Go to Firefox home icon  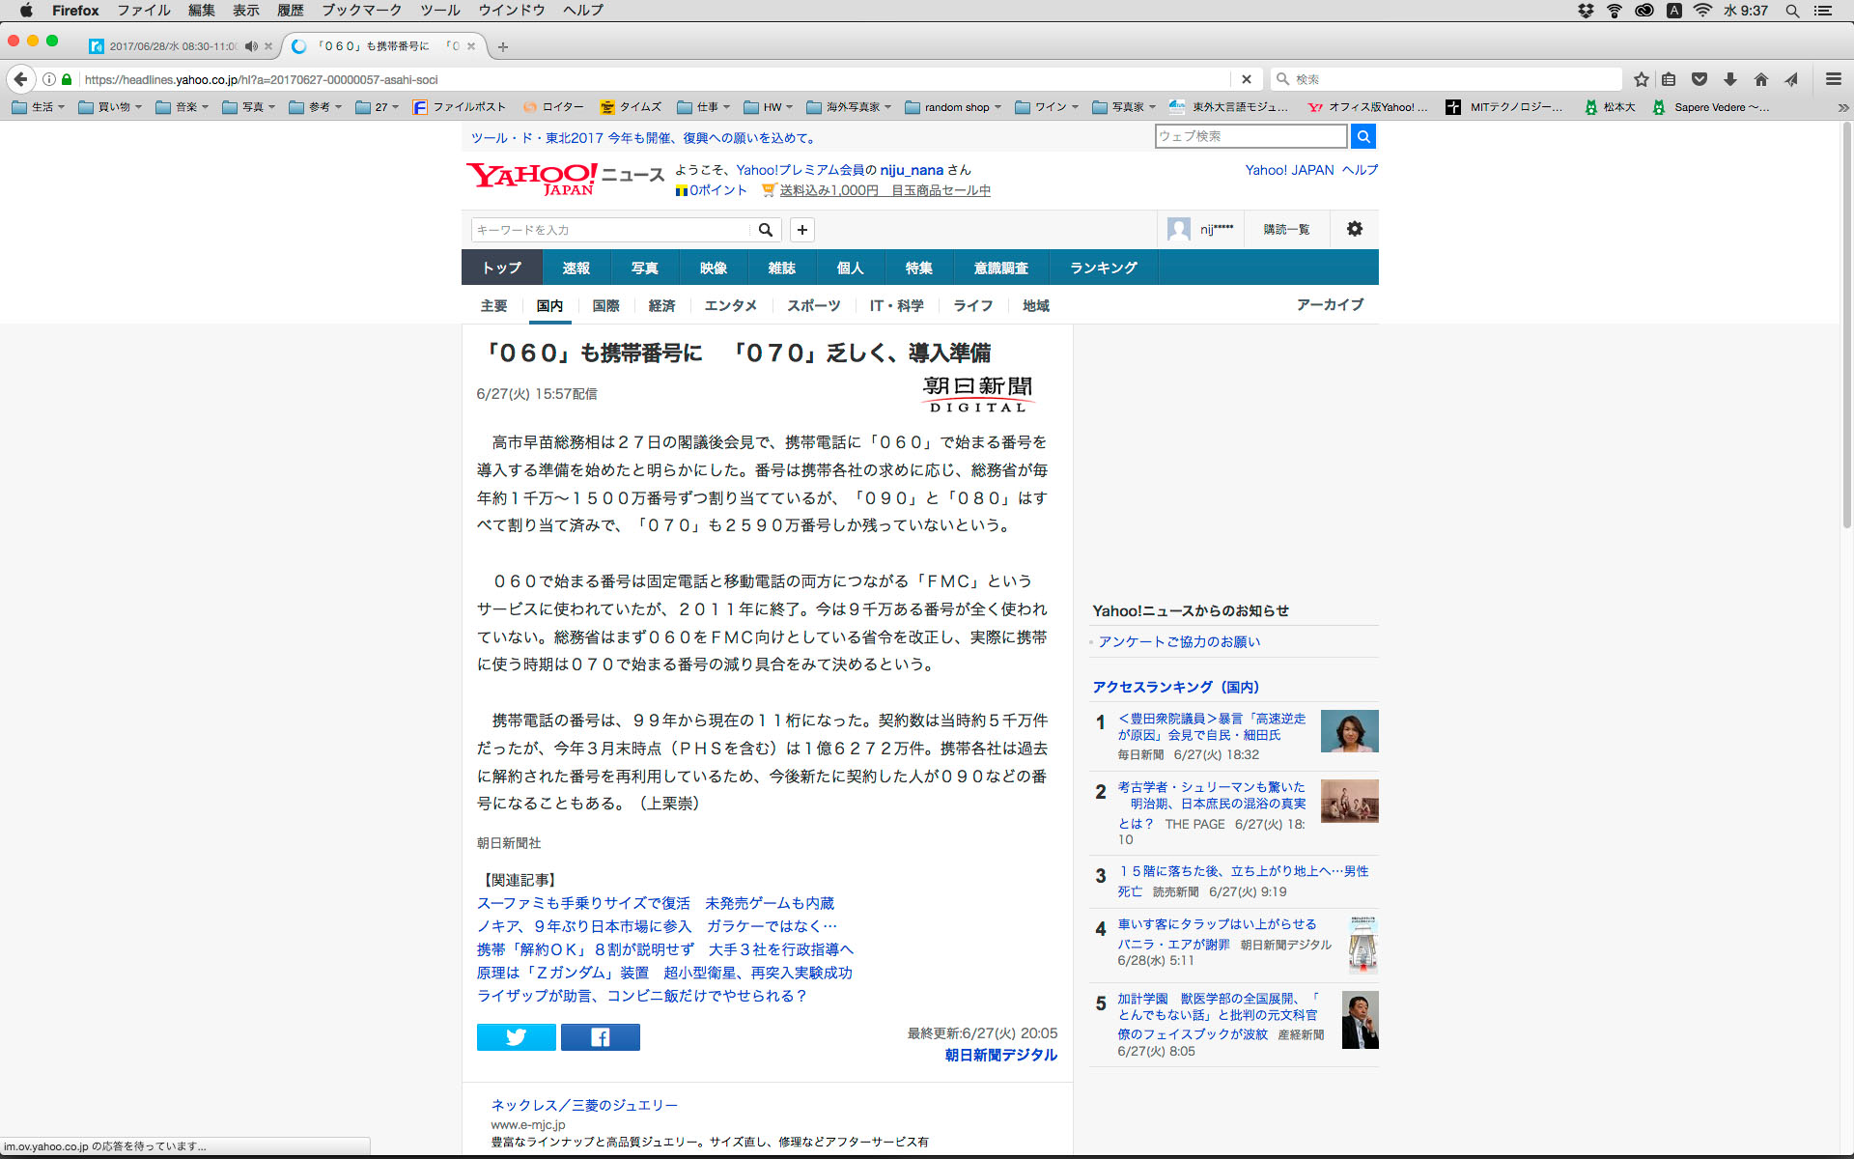tap(1761, 79)
